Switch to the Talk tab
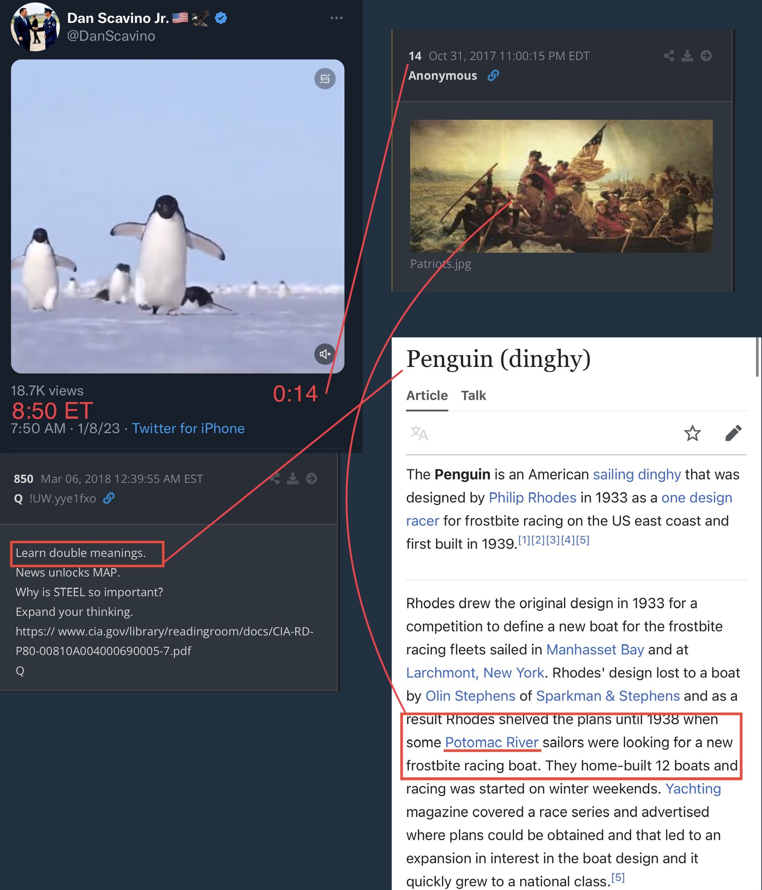 (473, 395)
